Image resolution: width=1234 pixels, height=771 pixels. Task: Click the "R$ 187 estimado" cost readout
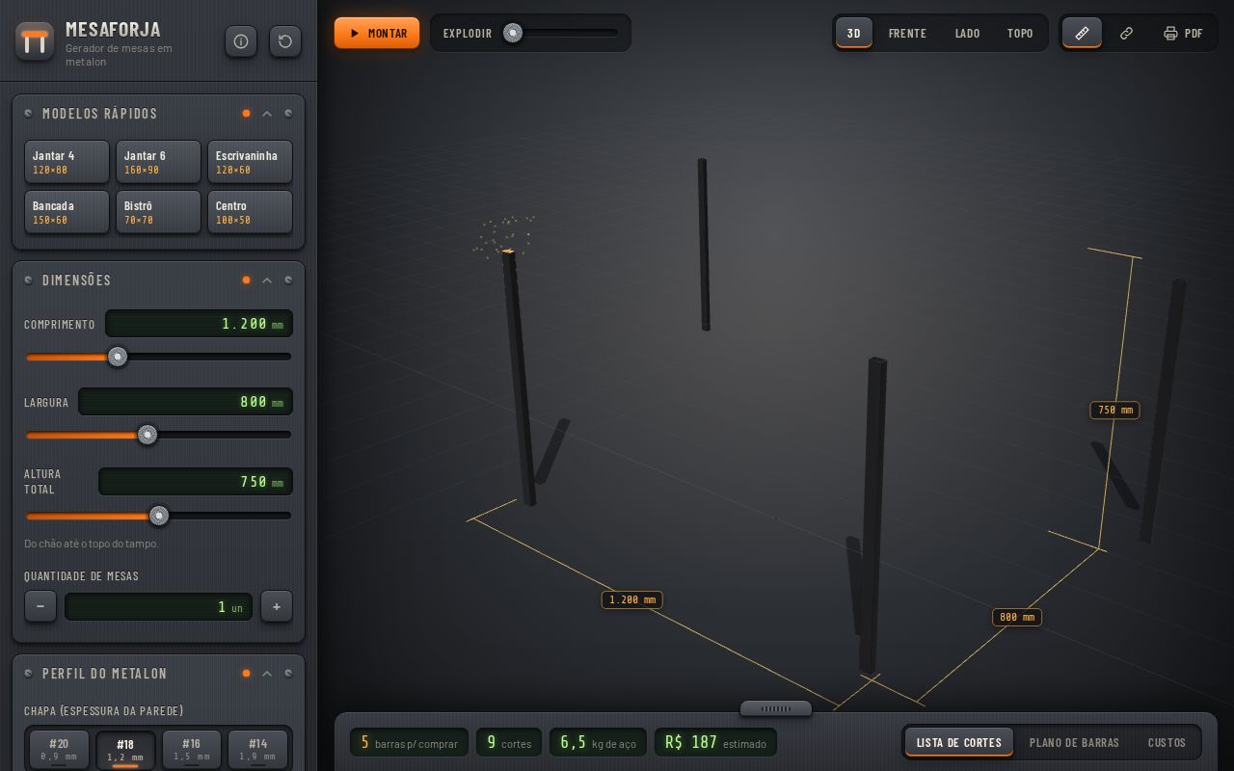click(715, 742)
